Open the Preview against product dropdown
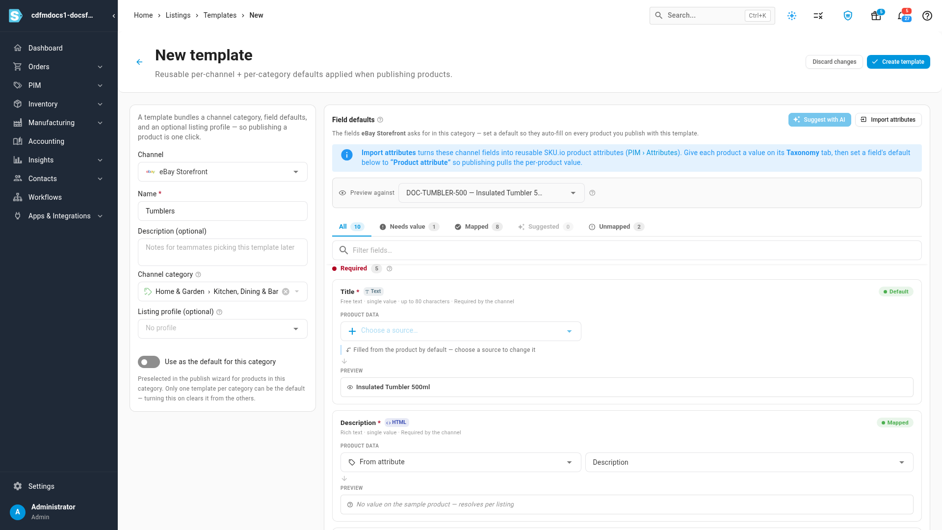Screen dimensions: 942x530 coord(491,193)
